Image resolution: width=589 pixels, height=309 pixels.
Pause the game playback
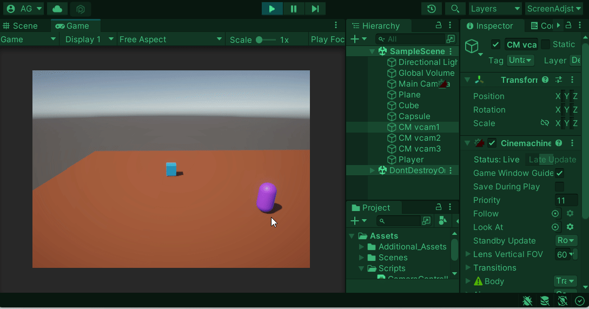[294, 9]
